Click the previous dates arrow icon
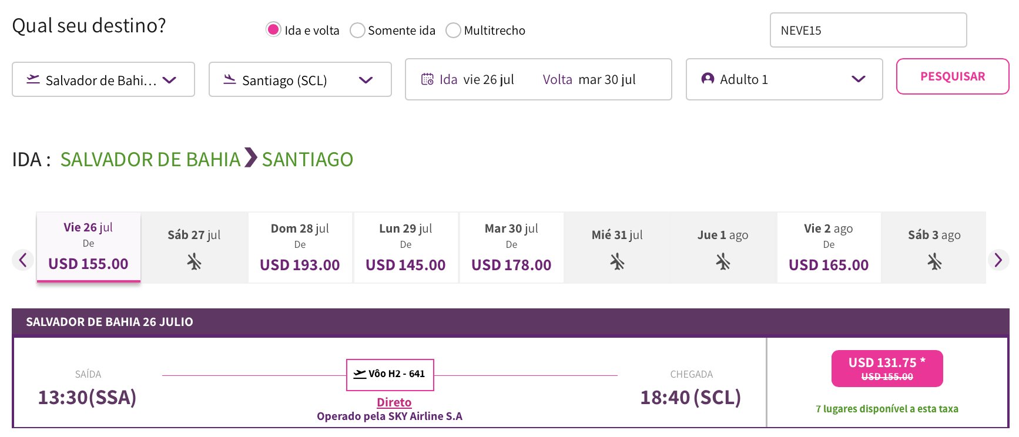The height and width of the screenshot is (437, 1019). pyautogui.click(x=22, y=260)
